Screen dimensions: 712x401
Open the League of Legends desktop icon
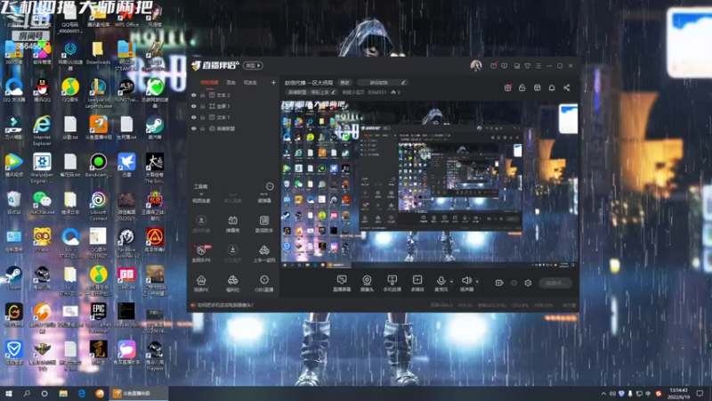coord(98,93)
